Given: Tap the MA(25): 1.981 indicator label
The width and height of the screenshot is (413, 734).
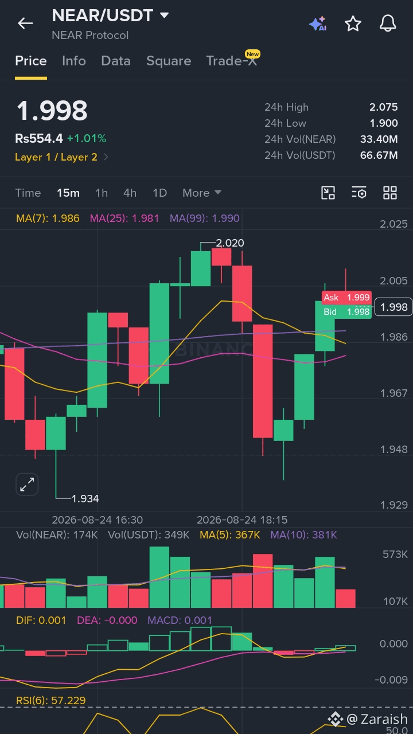Looking at the screenshot, I should [124, 218].
